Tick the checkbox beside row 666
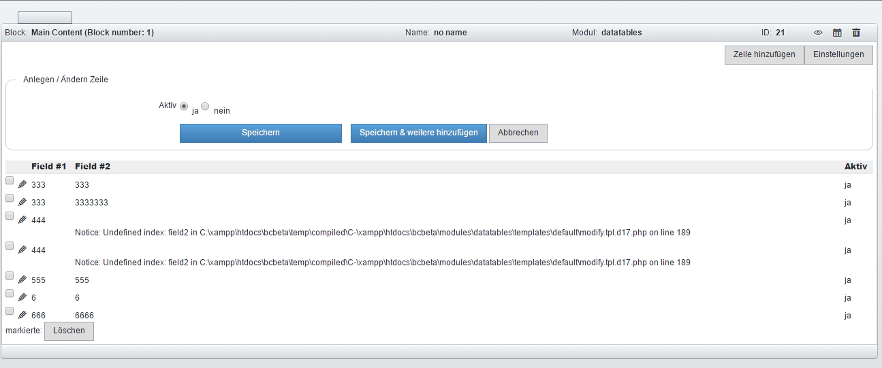 (10, 311)
